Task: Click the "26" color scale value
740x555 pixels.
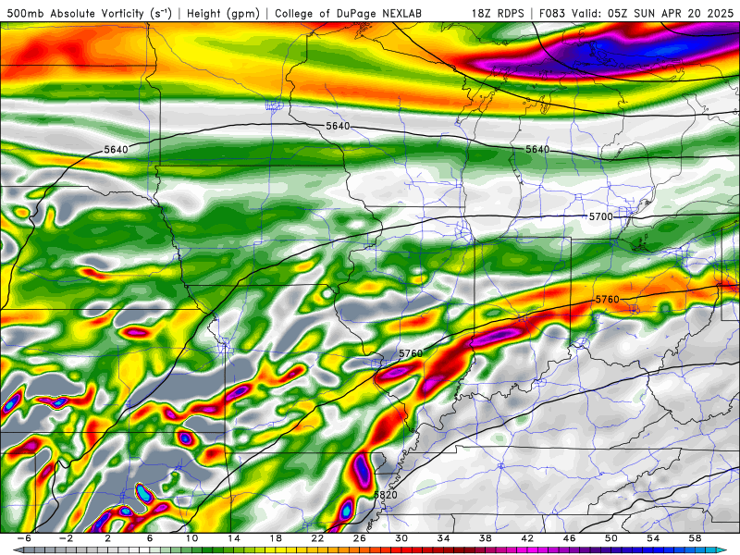Action: (360, 538)
